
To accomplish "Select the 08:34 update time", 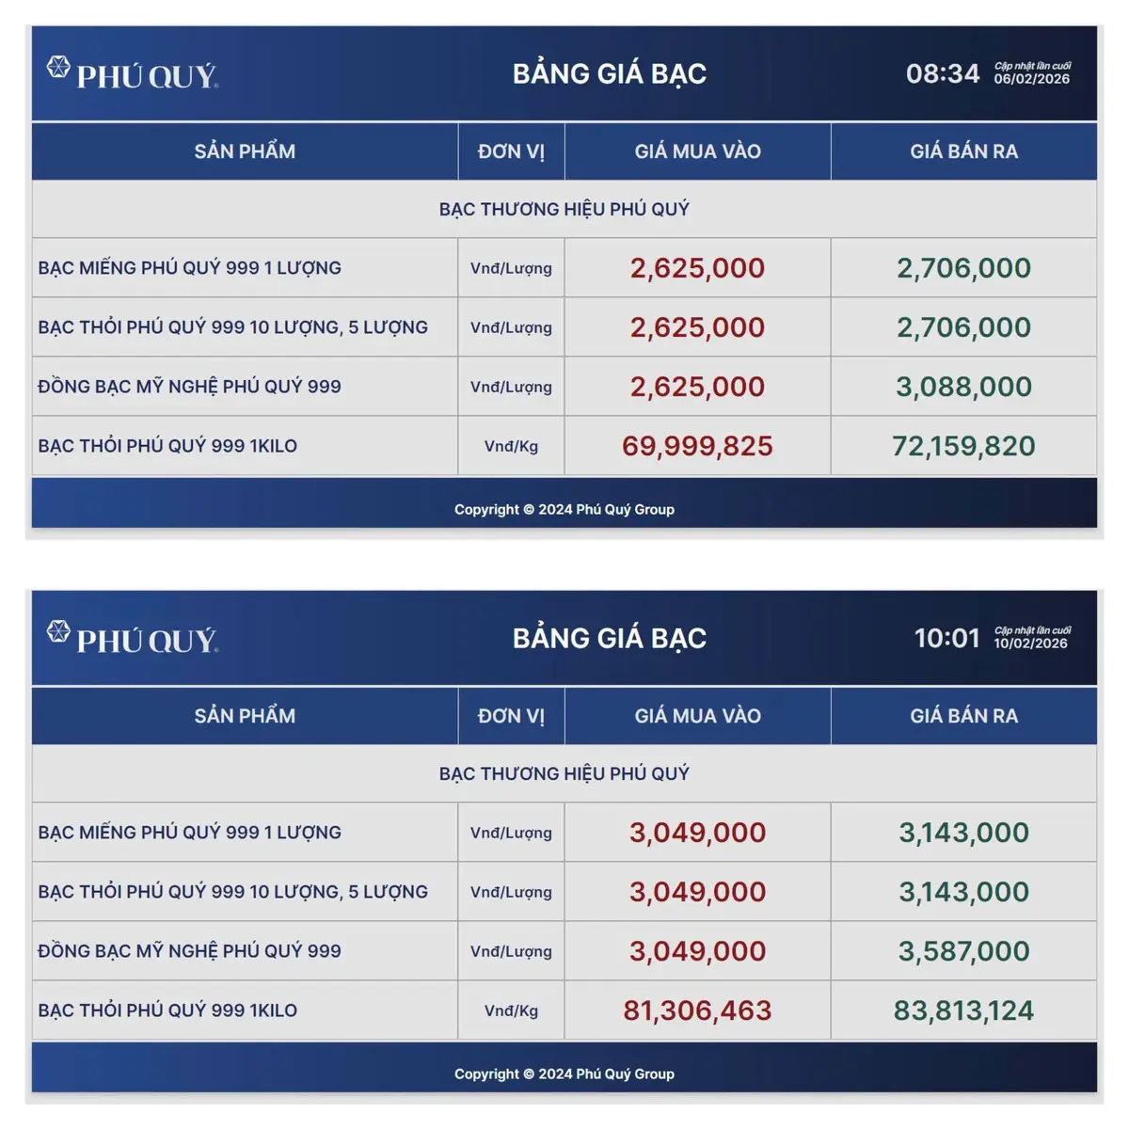I will coord(943,73).
